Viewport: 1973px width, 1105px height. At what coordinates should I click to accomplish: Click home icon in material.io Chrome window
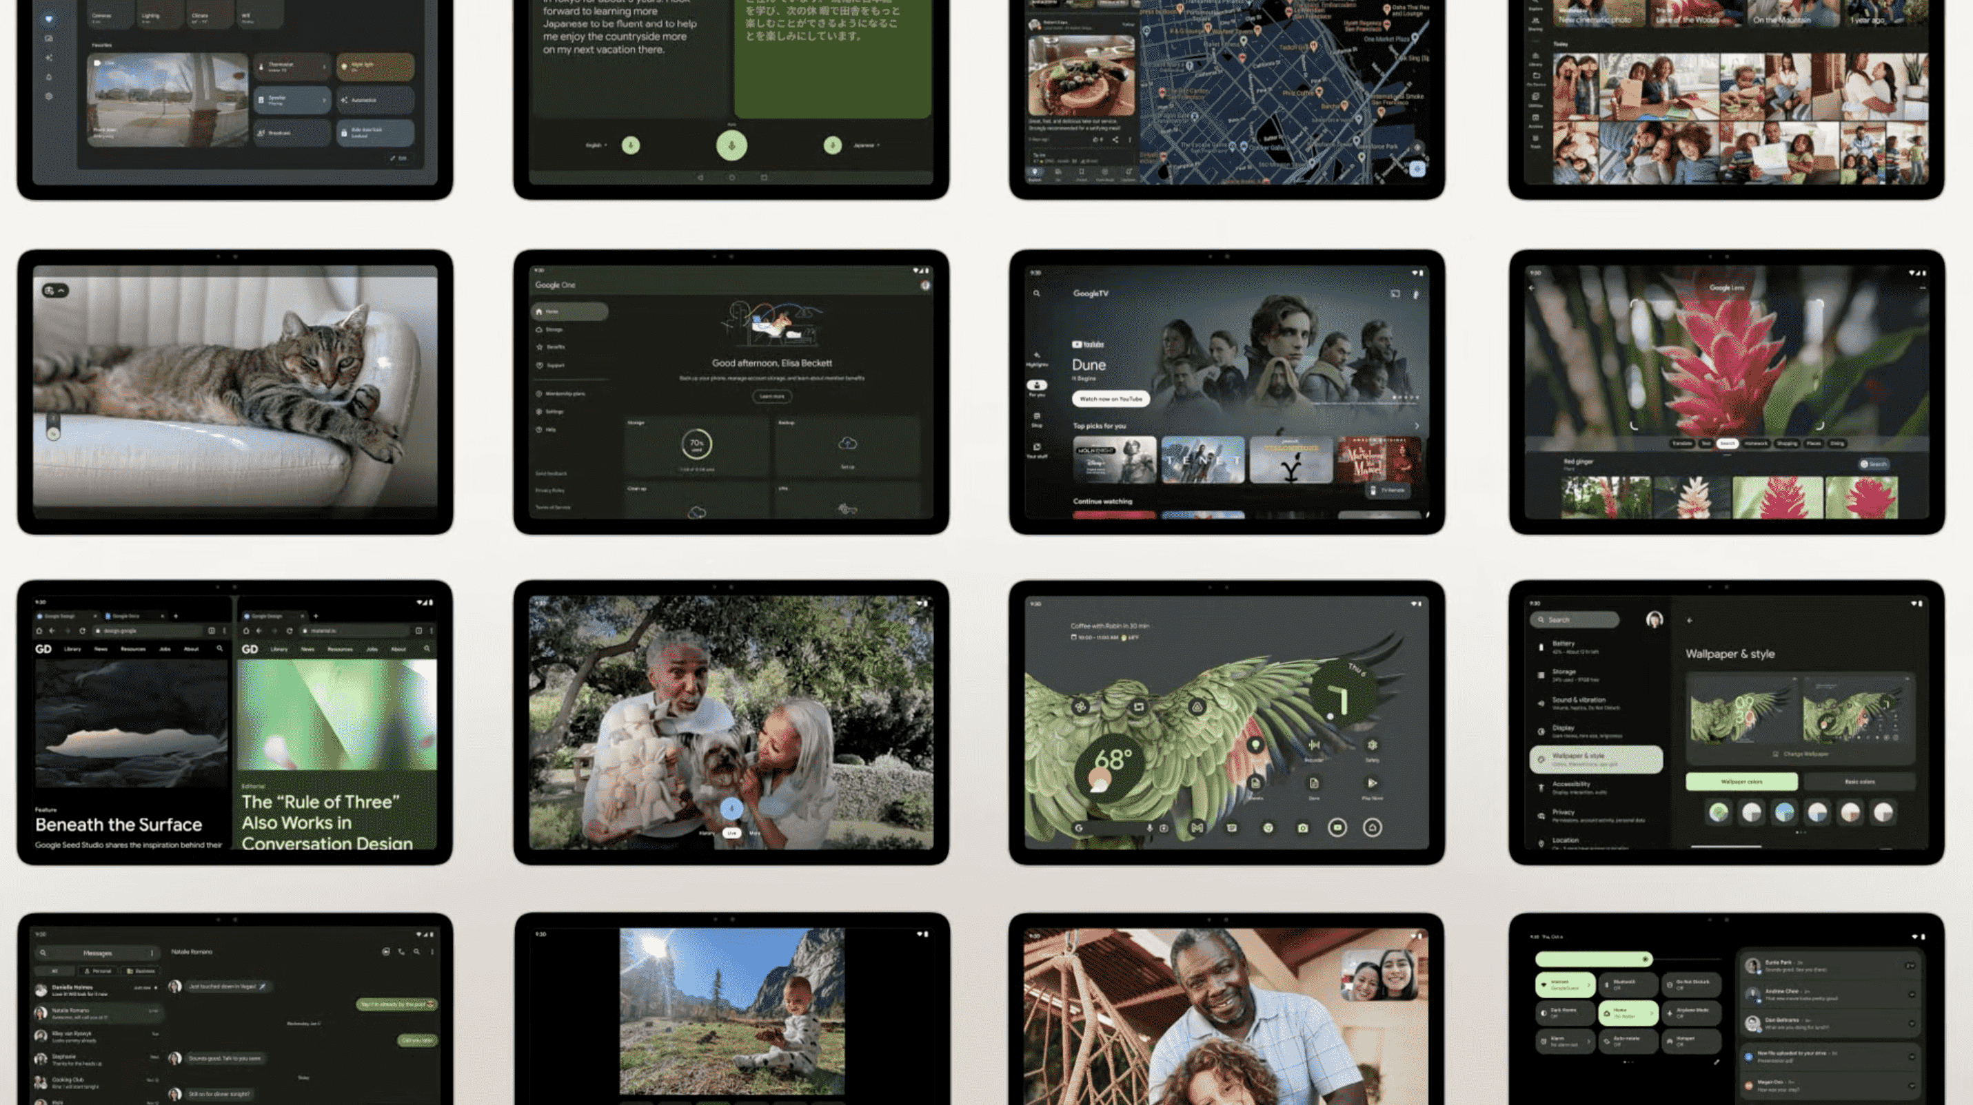click(246, 630)
